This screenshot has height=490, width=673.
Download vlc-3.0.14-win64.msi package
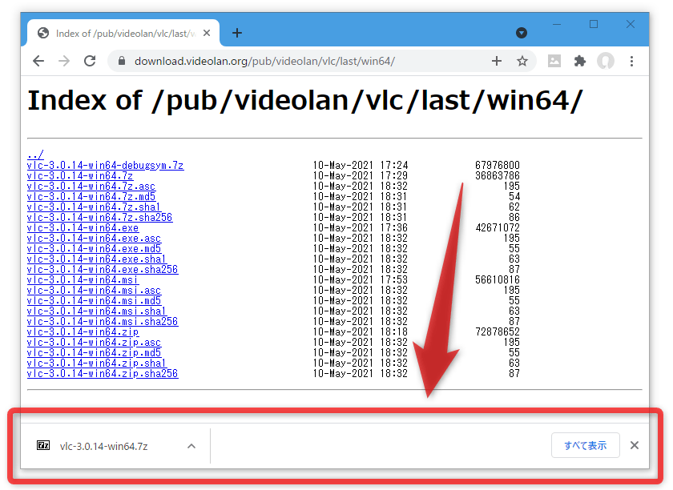click(x=83, y=279)
